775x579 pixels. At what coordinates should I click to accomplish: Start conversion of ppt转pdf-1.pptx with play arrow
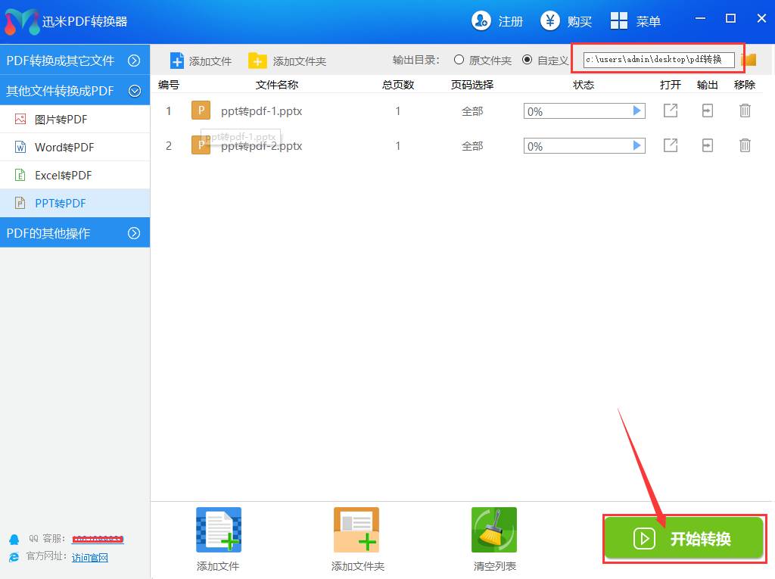[x=636, y=111]
